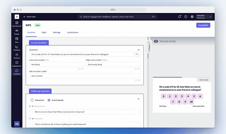Image resolution: width=226 pixels, height=134 pixels.
Task: Go back to Overview
Action: (x=30, y=16)
